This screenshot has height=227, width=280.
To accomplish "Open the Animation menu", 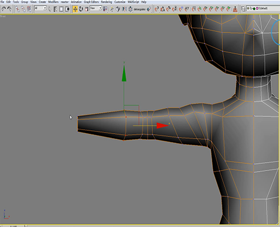I will click(76, 2).
